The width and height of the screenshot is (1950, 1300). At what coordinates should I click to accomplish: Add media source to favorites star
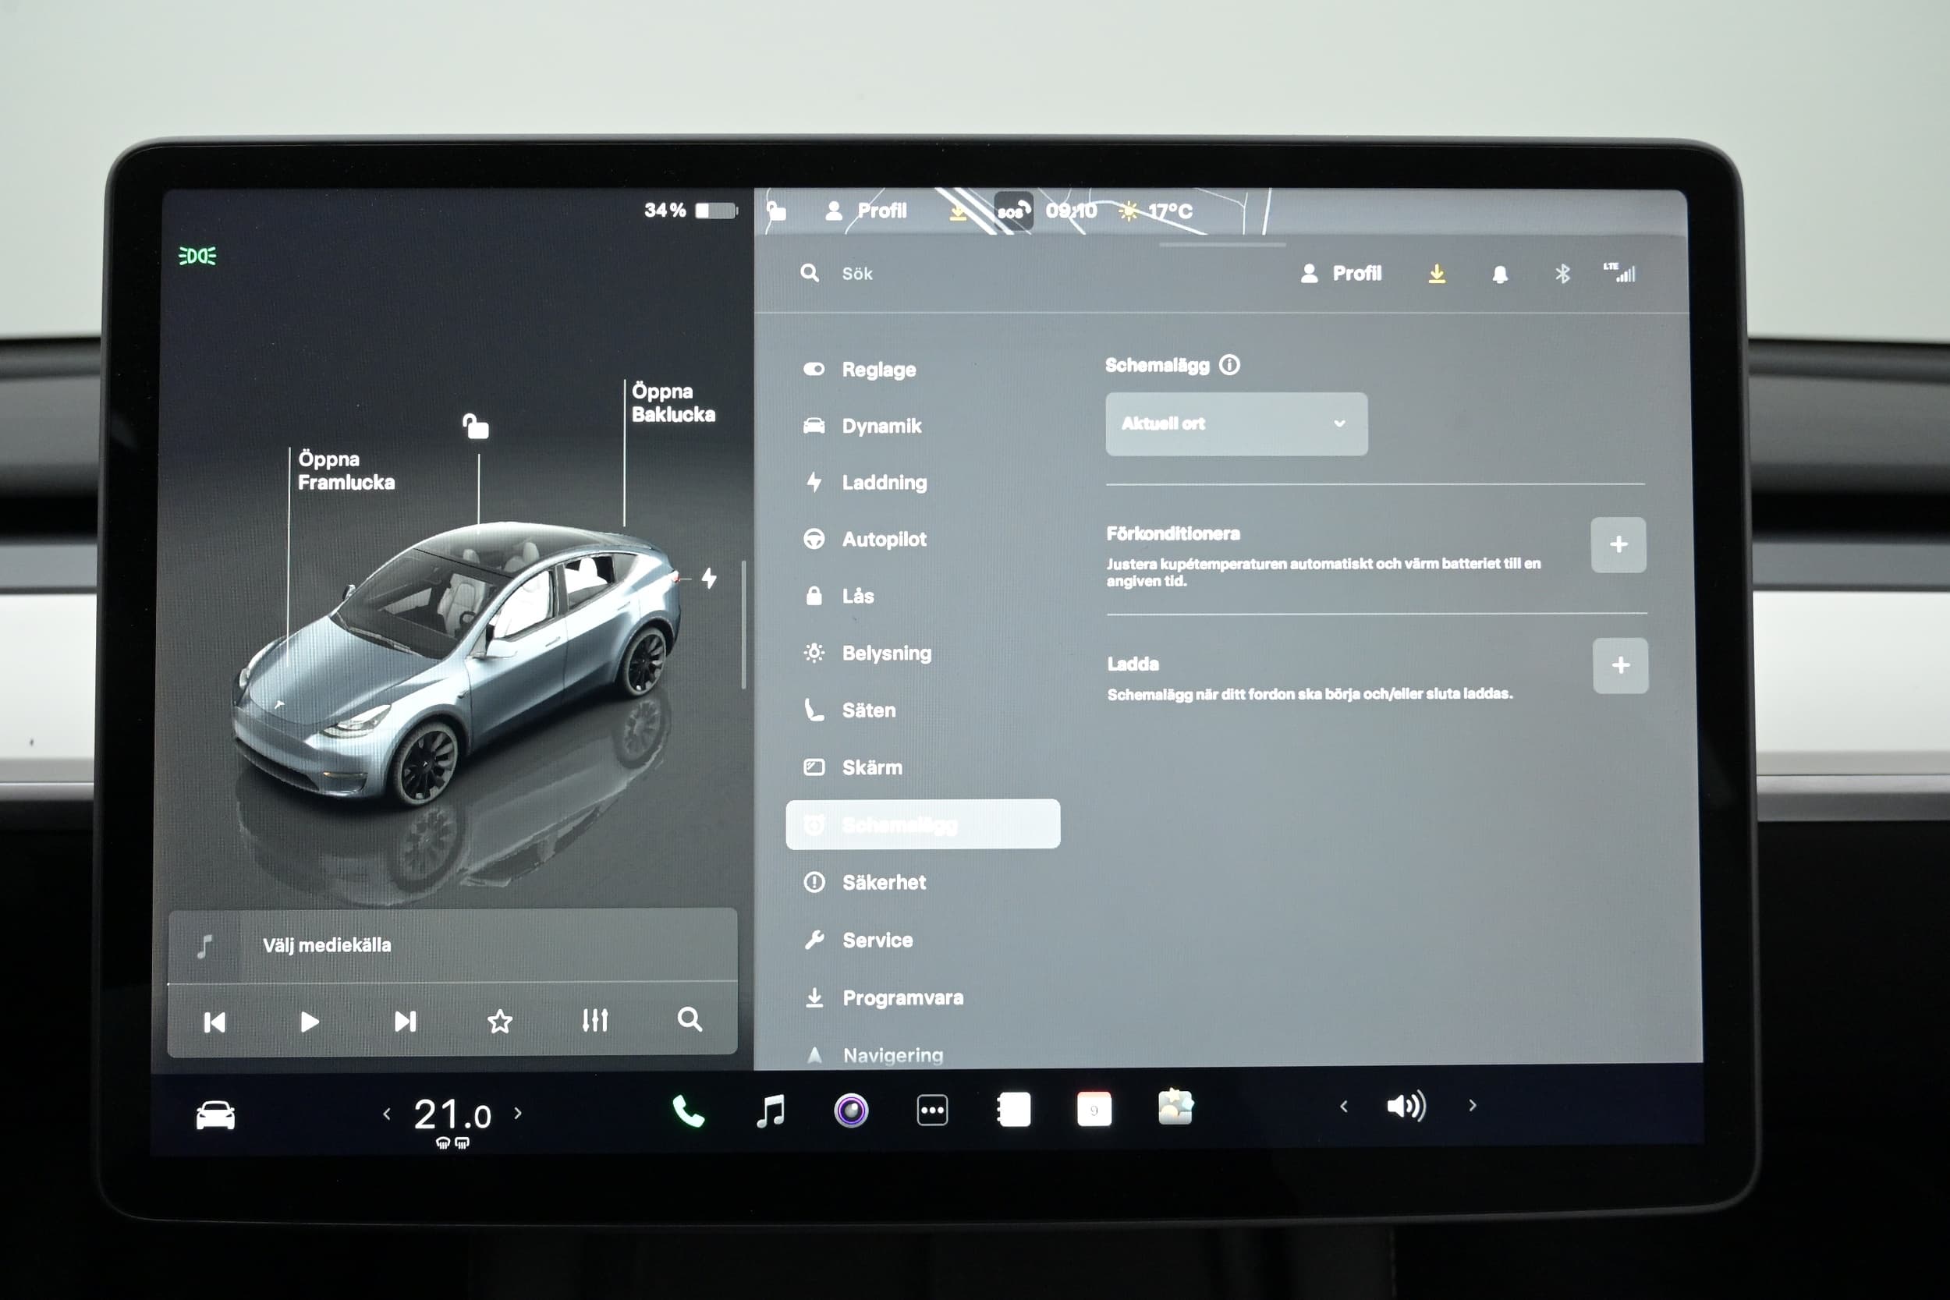pyautogui.click(x=500, y=1021)
